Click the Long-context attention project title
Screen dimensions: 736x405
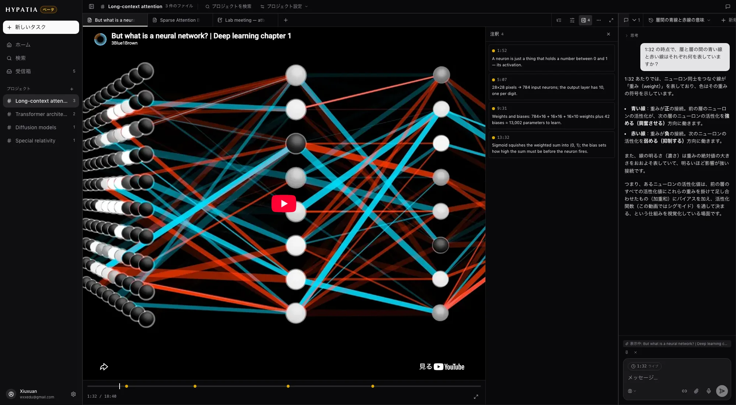(x=135, y=6)
